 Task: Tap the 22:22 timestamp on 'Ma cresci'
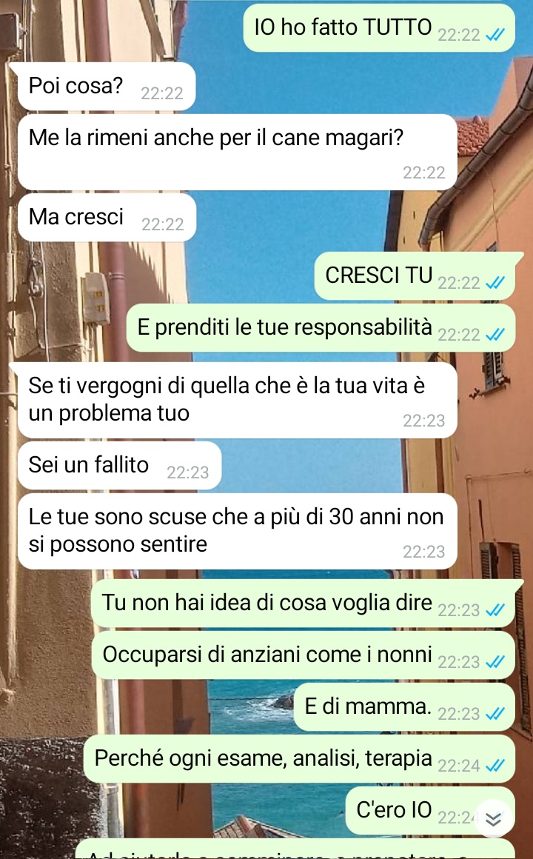(x=163, y=224)
